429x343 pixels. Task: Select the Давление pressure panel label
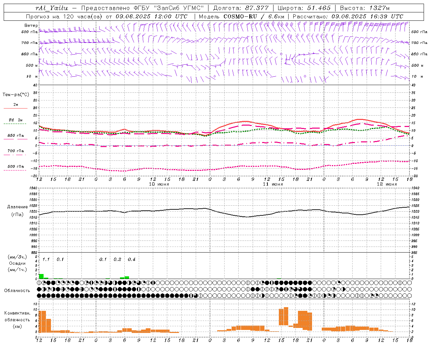click(x=17, y=207)
